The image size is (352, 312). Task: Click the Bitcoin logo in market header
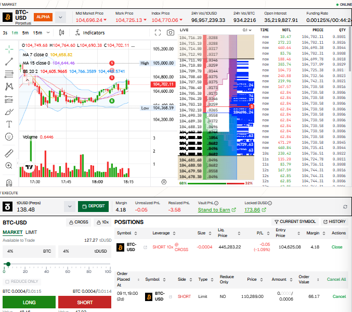click(x=8, y=17)
